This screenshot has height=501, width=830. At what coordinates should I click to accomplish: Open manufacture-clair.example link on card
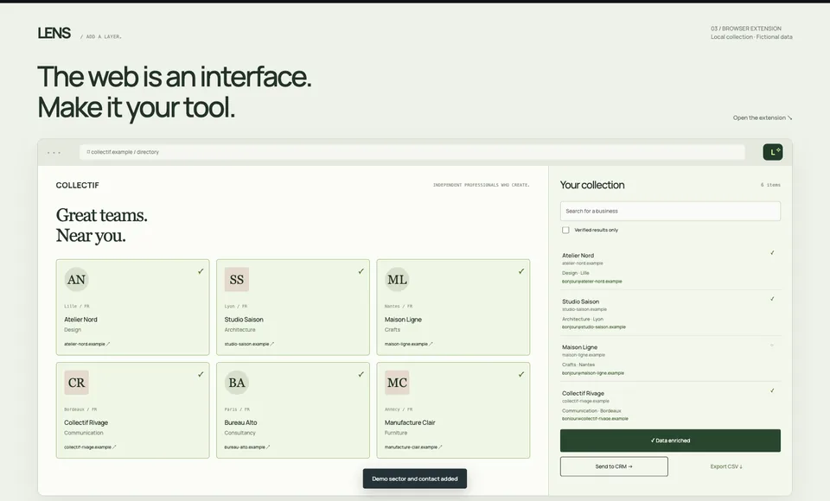point(413,447)
